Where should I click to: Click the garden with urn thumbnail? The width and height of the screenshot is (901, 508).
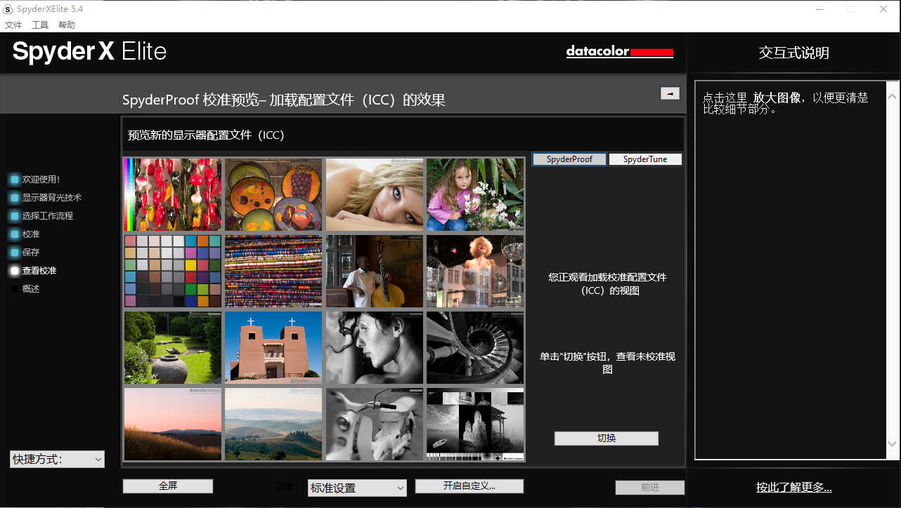pyautogui.click(x=173, y=347)
